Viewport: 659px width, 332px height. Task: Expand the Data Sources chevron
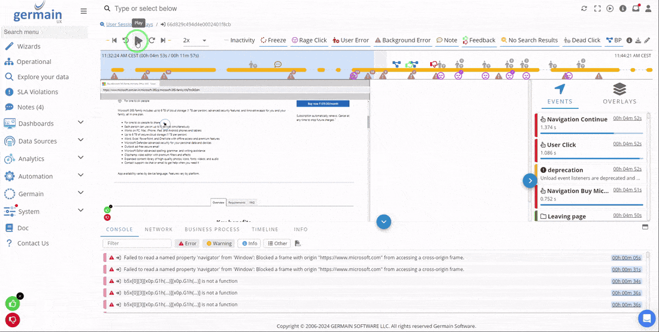81,140
